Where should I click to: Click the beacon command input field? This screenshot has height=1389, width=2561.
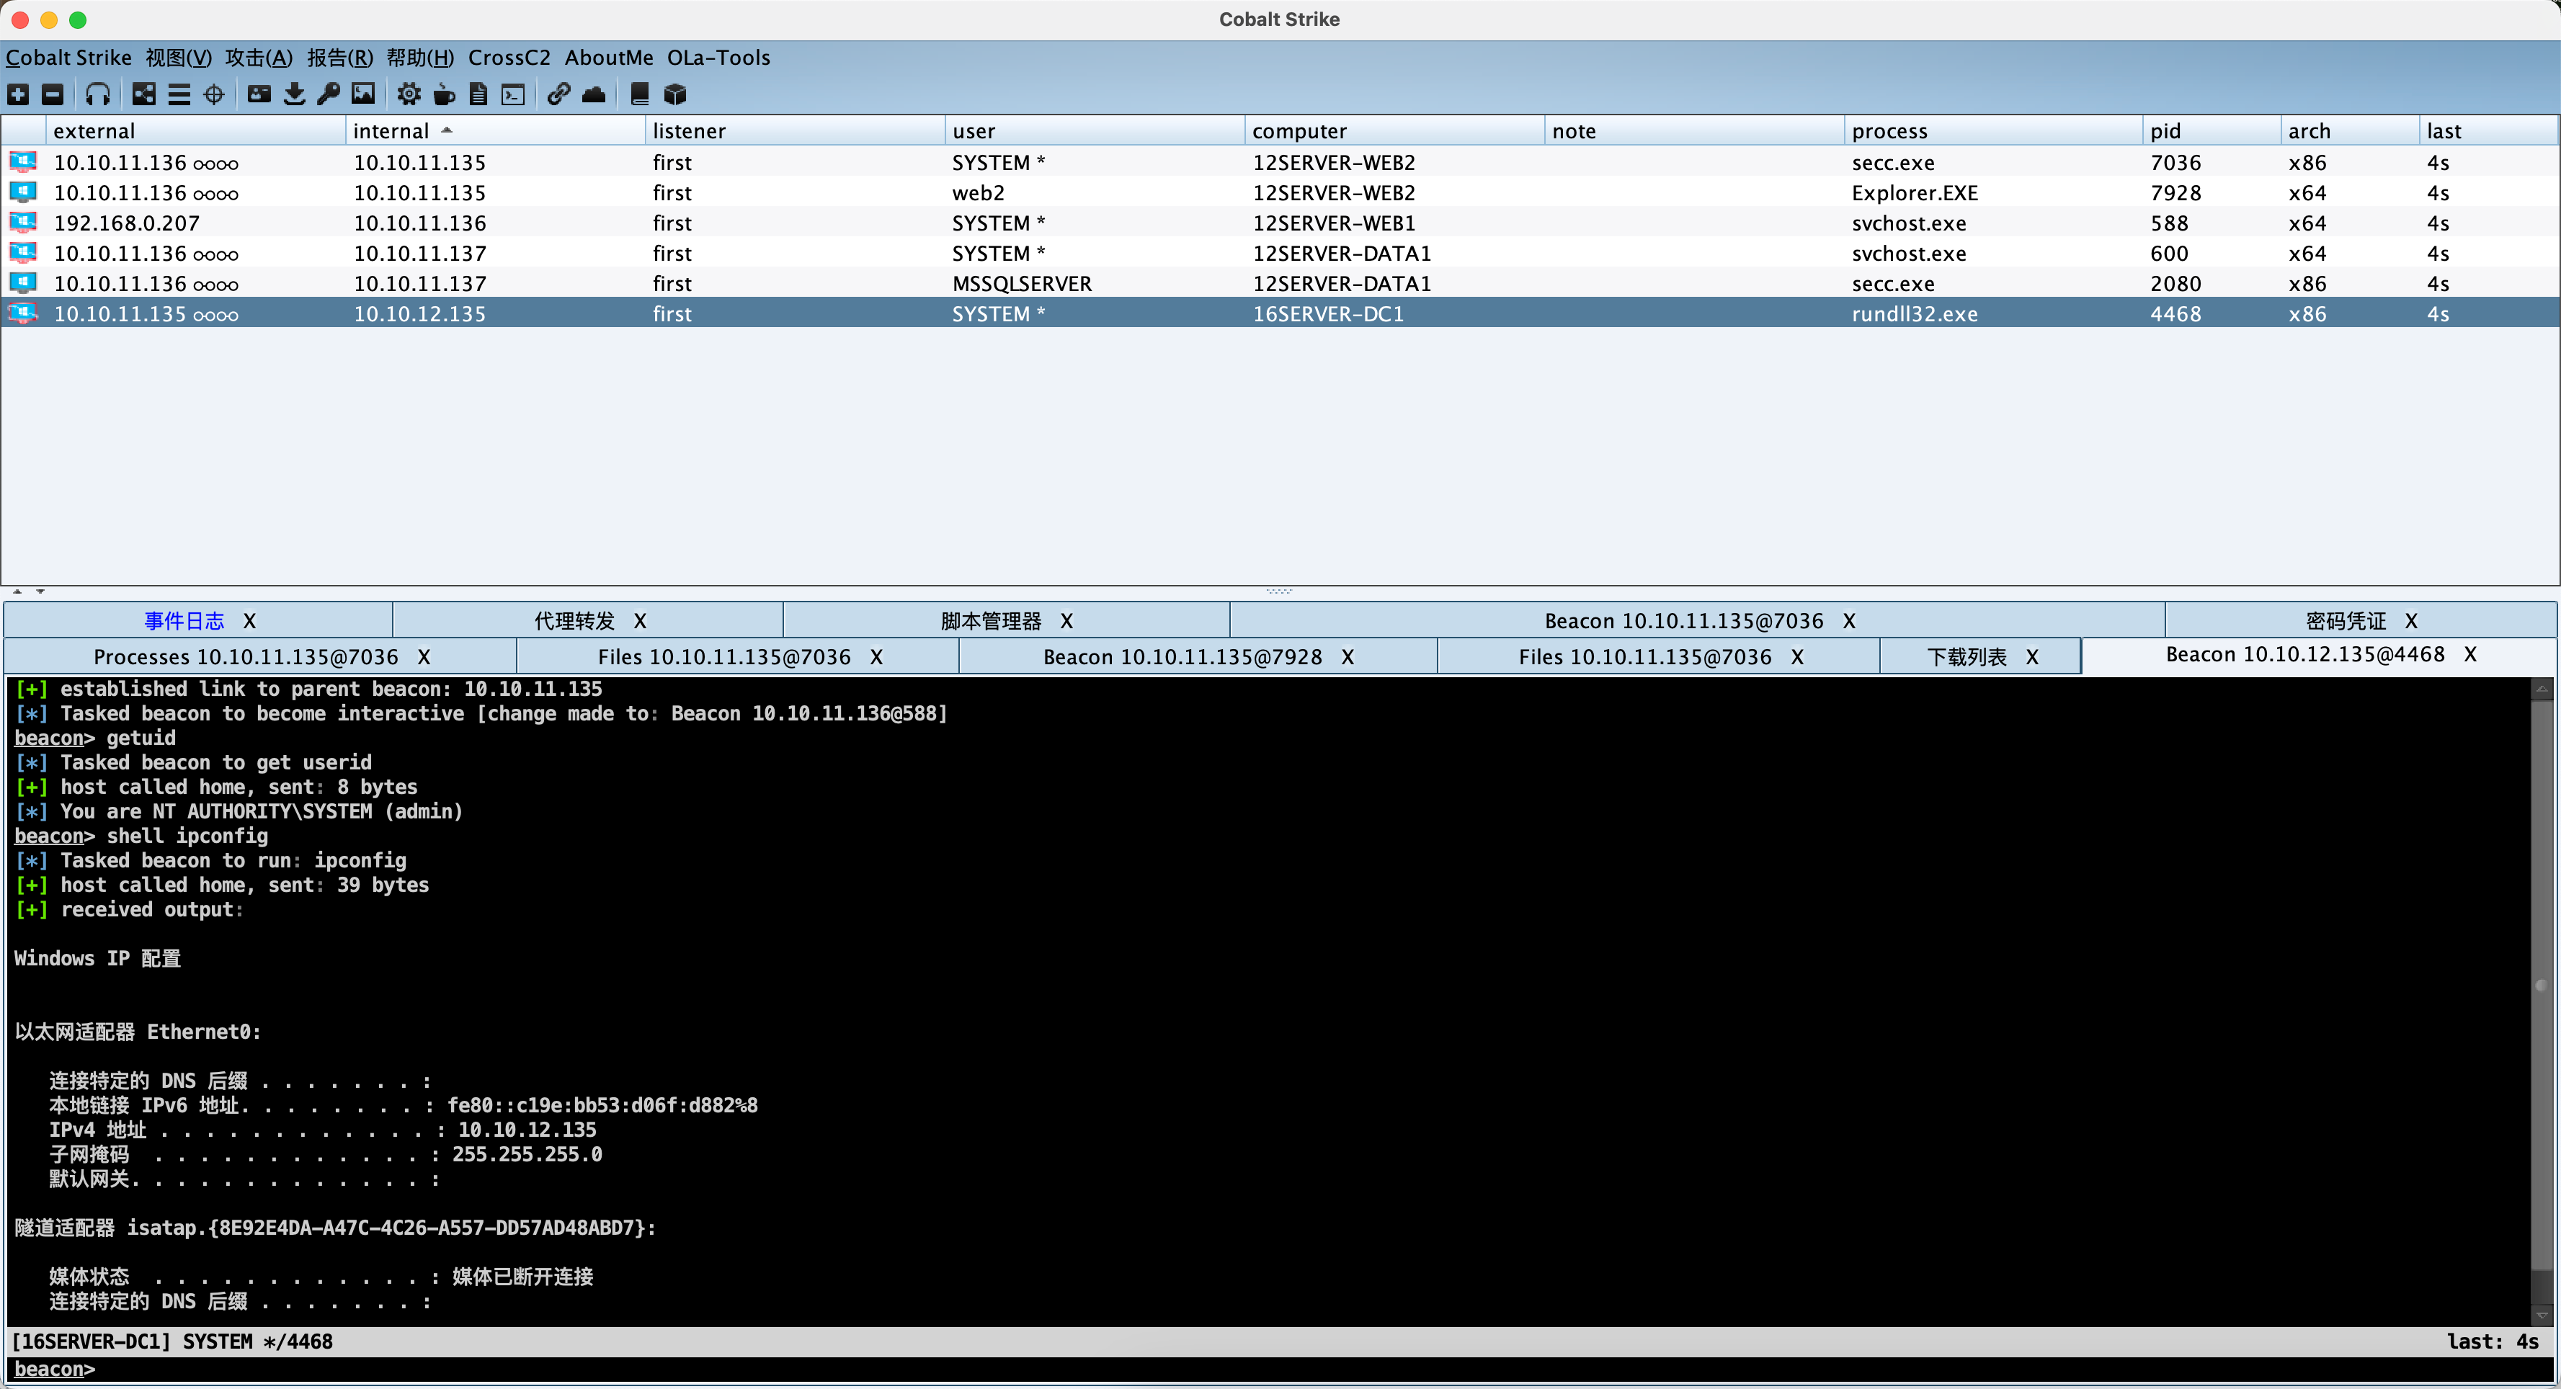point(1193,1370)
